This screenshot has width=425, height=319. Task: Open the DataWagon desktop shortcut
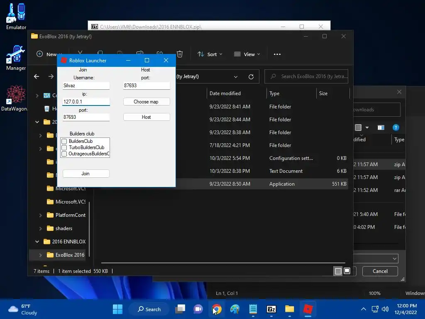15,98
